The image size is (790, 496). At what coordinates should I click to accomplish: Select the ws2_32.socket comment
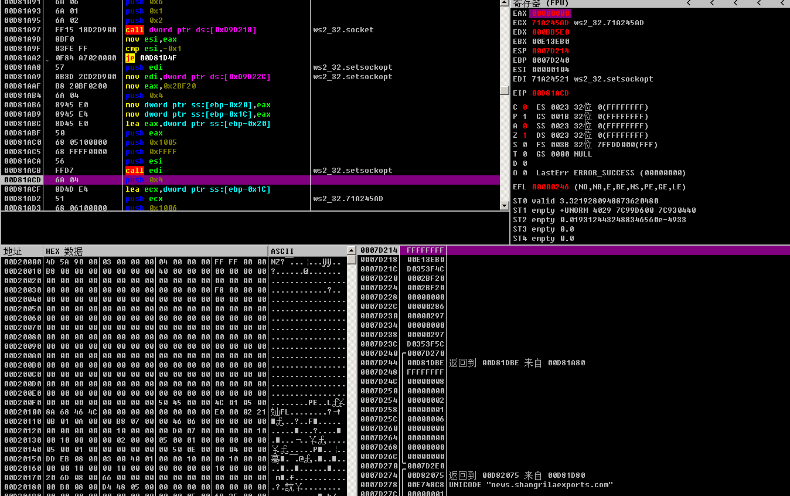(343, 30)
